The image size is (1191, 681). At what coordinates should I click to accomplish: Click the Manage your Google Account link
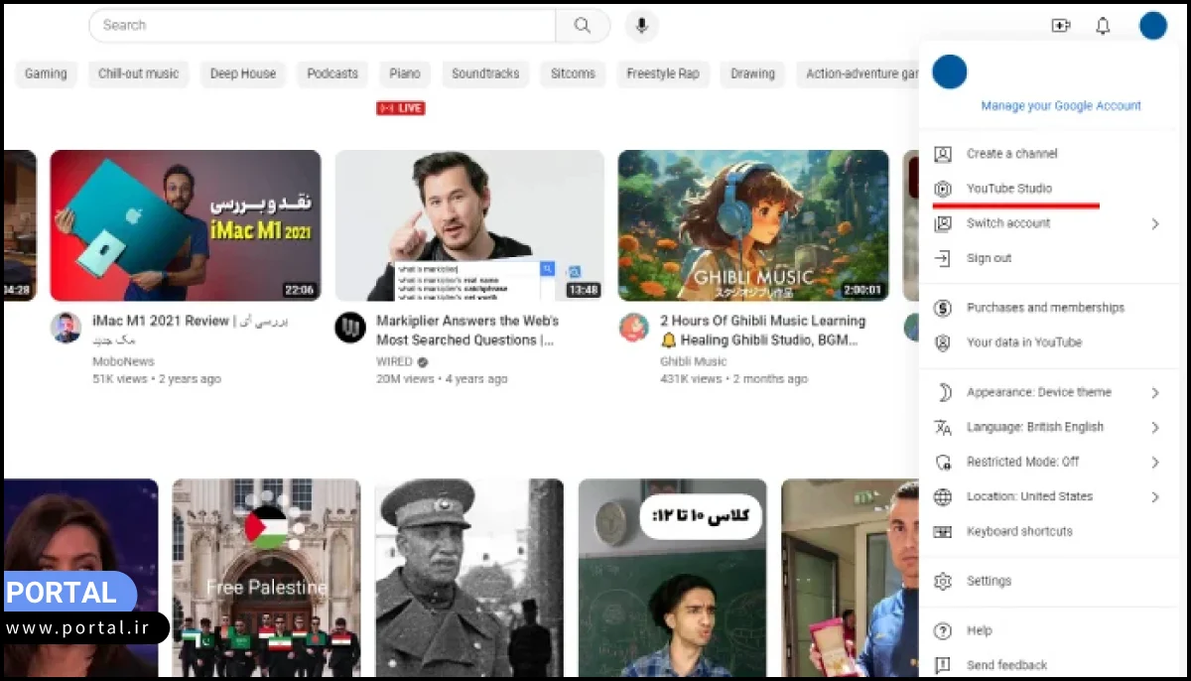tap(1061, 105)
